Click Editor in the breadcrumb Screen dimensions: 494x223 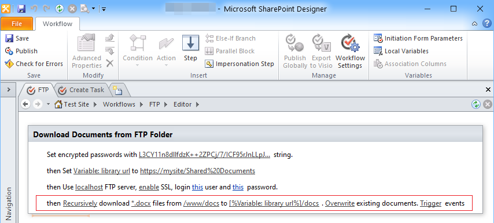(x=182, y=104)
